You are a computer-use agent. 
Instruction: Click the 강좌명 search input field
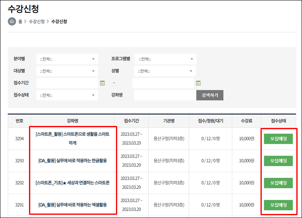click(165, 95)
